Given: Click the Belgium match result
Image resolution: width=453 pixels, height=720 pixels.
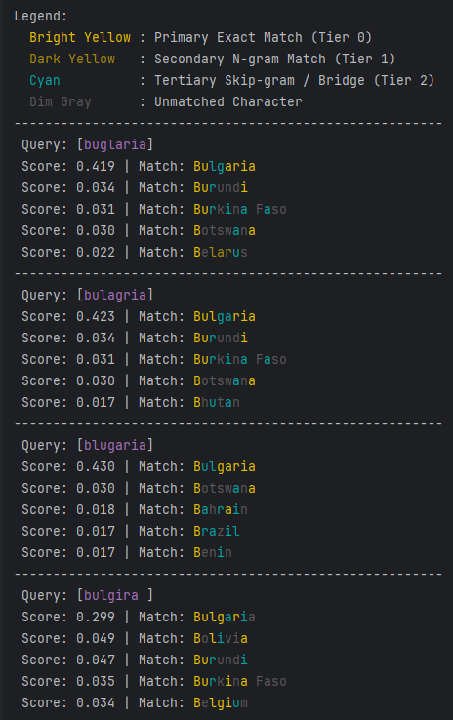Looking at the screenshot, I should click(221, 703).
